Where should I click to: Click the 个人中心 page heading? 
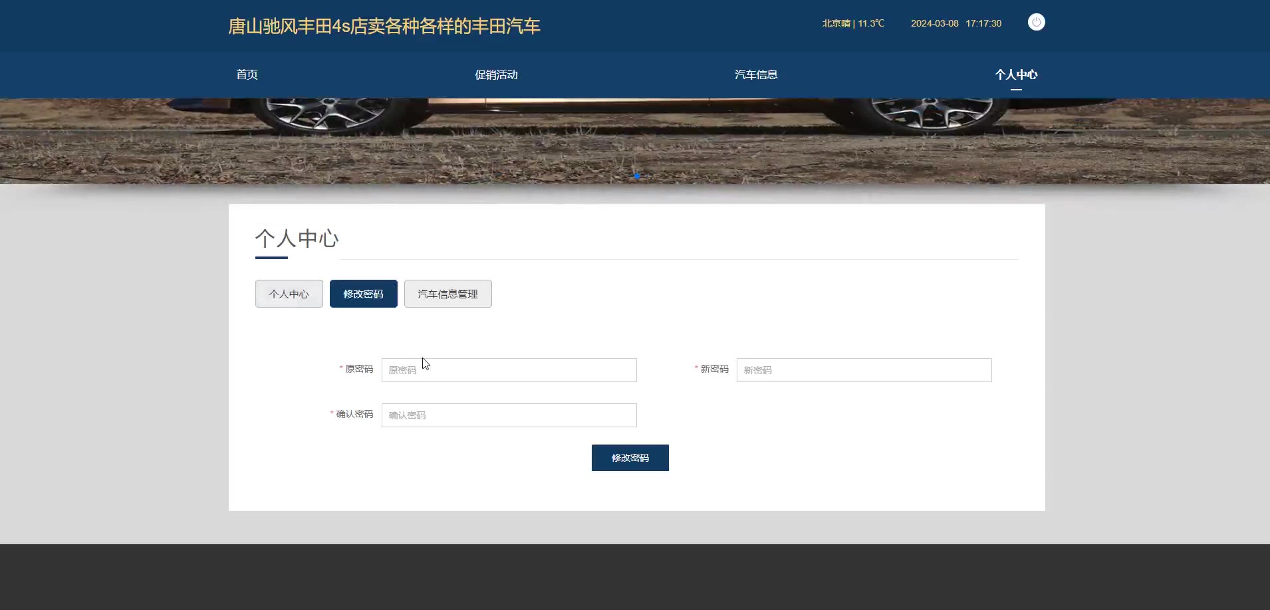(x=297, y=238)
